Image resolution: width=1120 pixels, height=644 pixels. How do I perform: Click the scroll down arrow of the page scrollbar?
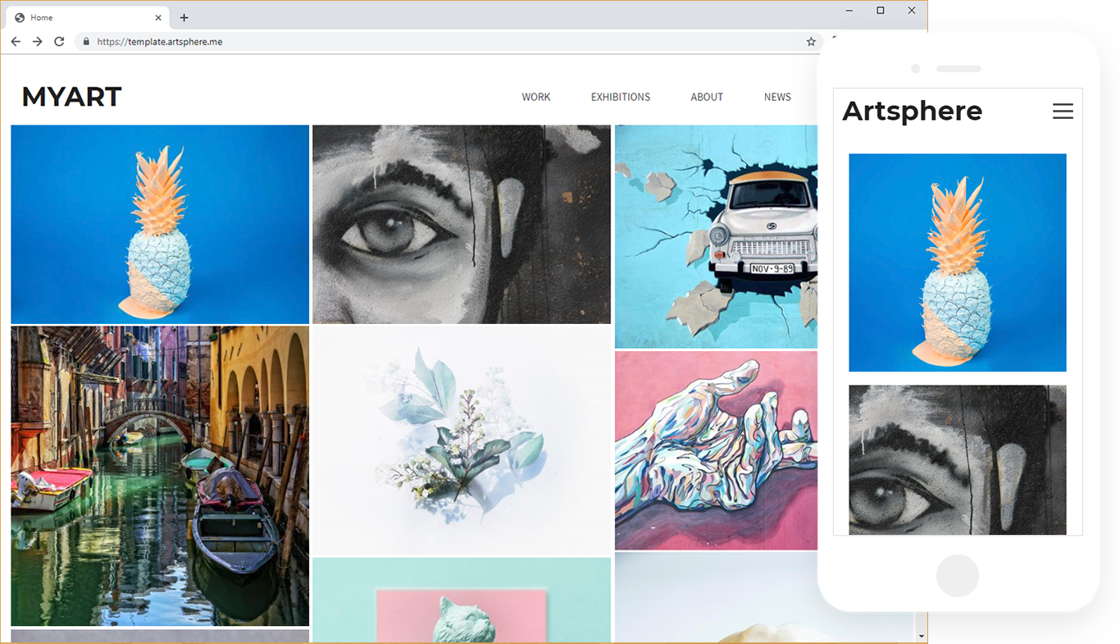tap(921, 636)
